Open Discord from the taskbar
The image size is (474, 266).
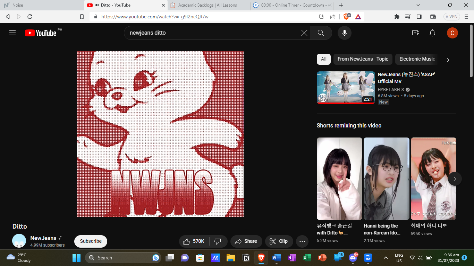(353, 258)
